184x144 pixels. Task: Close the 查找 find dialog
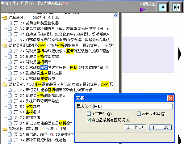pyautogui.click(x=170, y=98)
